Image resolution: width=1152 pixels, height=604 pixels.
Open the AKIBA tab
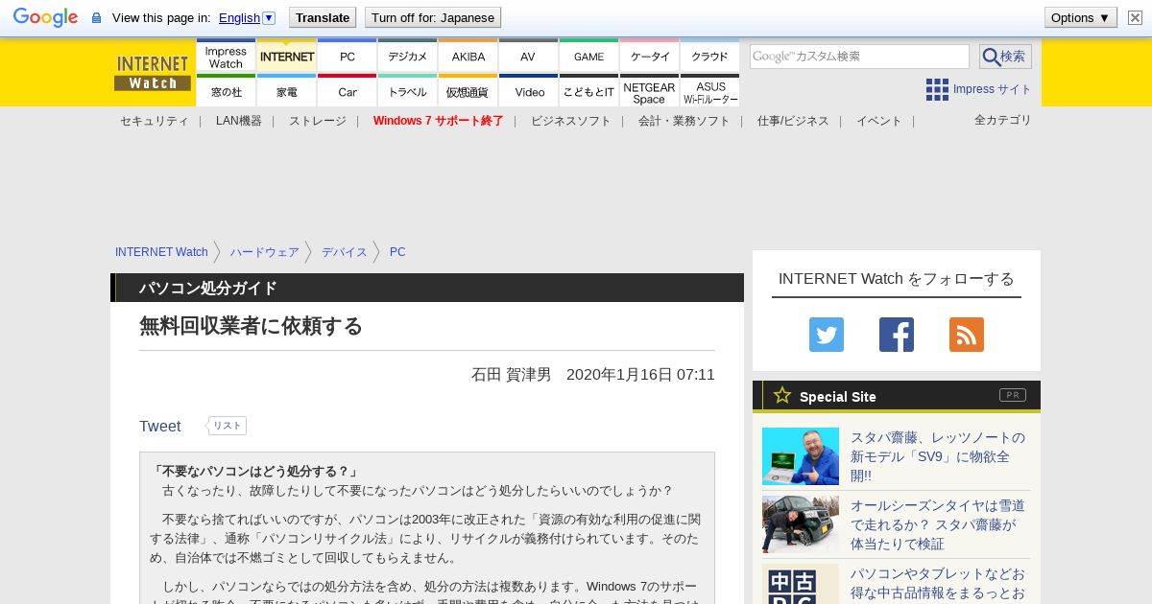[468, 57]
